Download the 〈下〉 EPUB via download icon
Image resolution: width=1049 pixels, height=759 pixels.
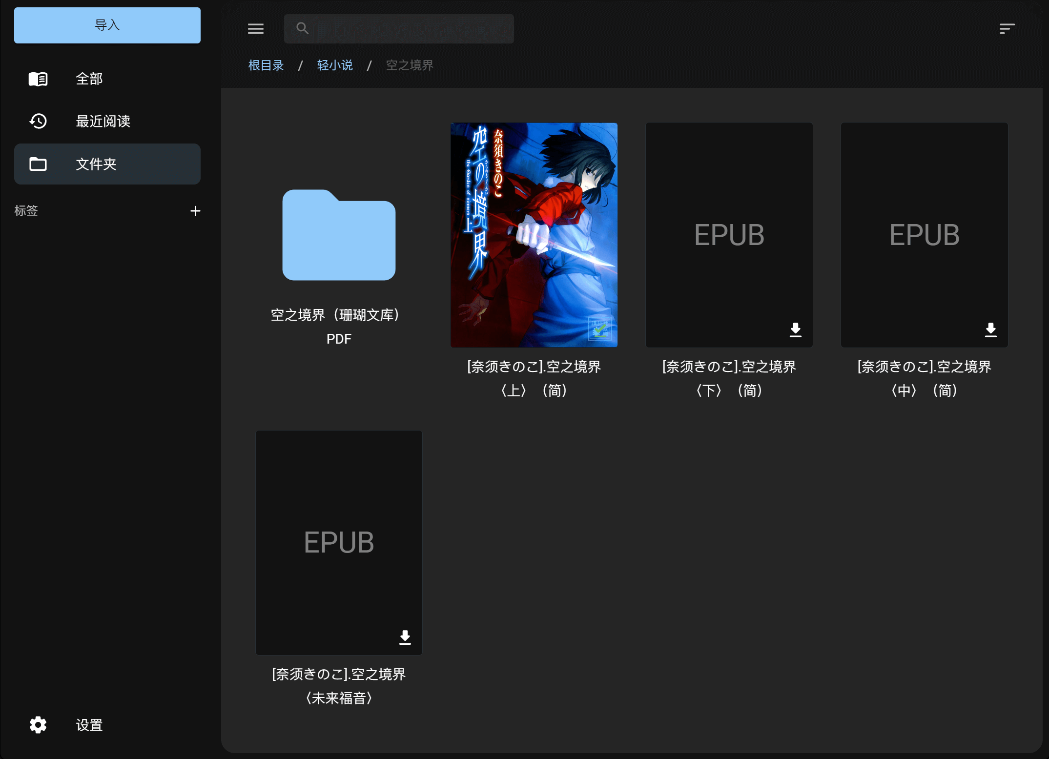click(x=795, y=330)
